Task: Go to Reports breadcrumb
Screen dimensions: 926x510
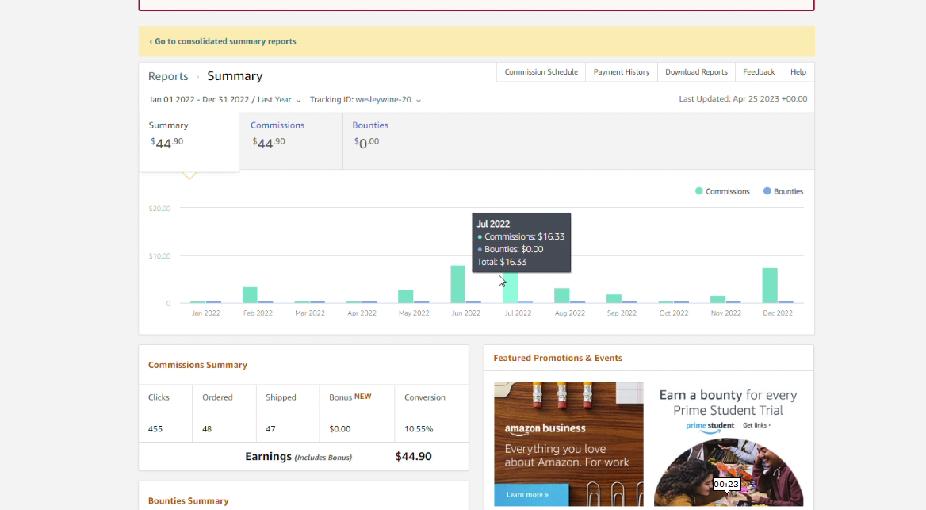Action: pos(168,76)
